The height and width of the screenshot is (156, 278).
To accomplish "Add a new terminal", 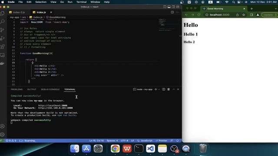I will (x=156, y=89).
